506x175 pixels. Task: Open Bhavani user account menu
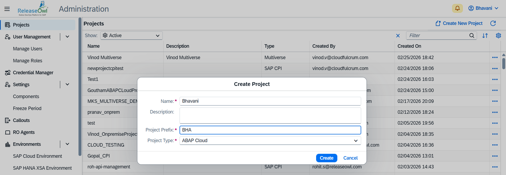click(x=483, y=8)
